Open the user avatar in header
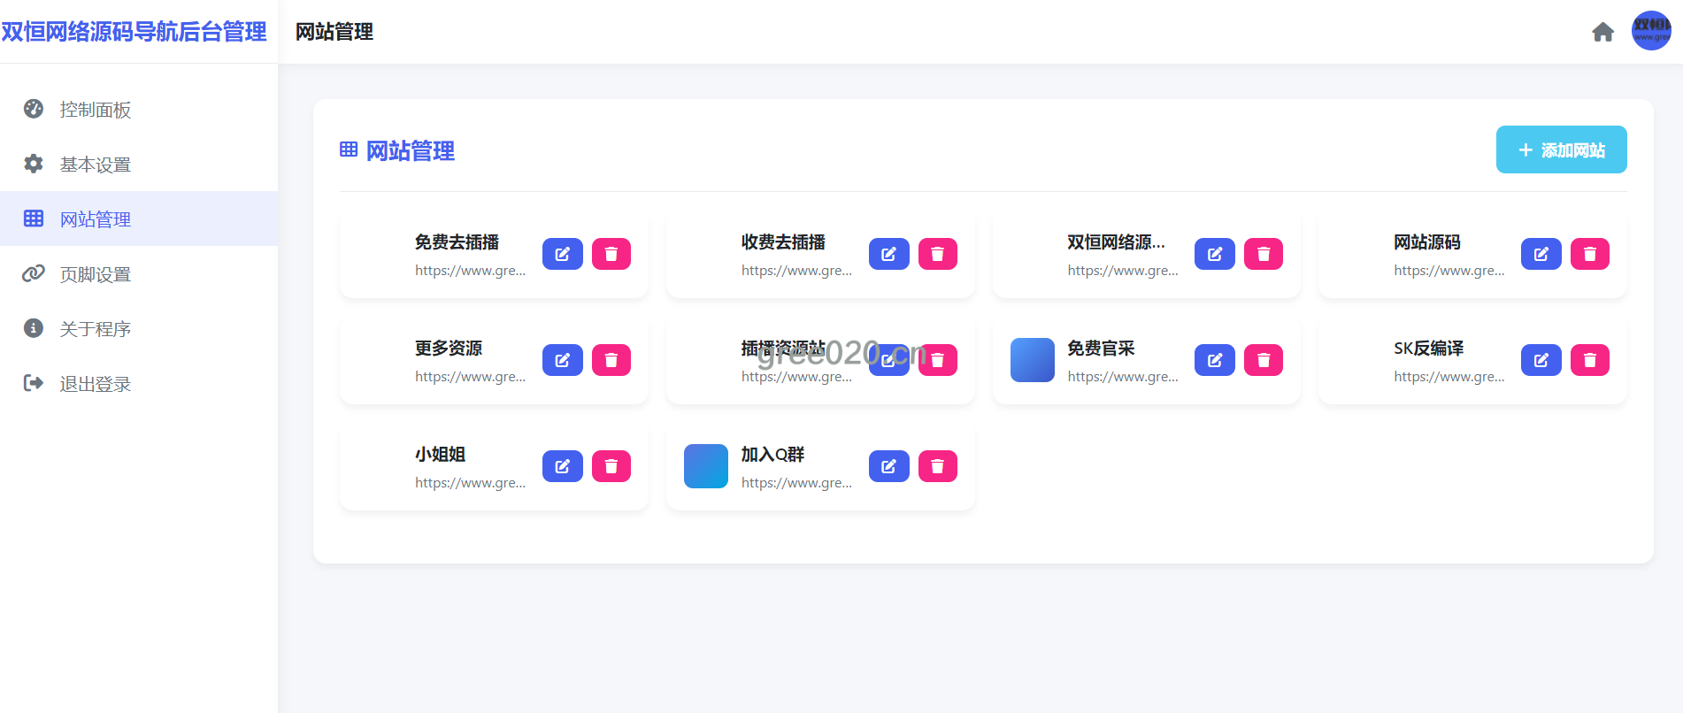Viewport: 1683px width, 713px height. [x=1650, y=31]
